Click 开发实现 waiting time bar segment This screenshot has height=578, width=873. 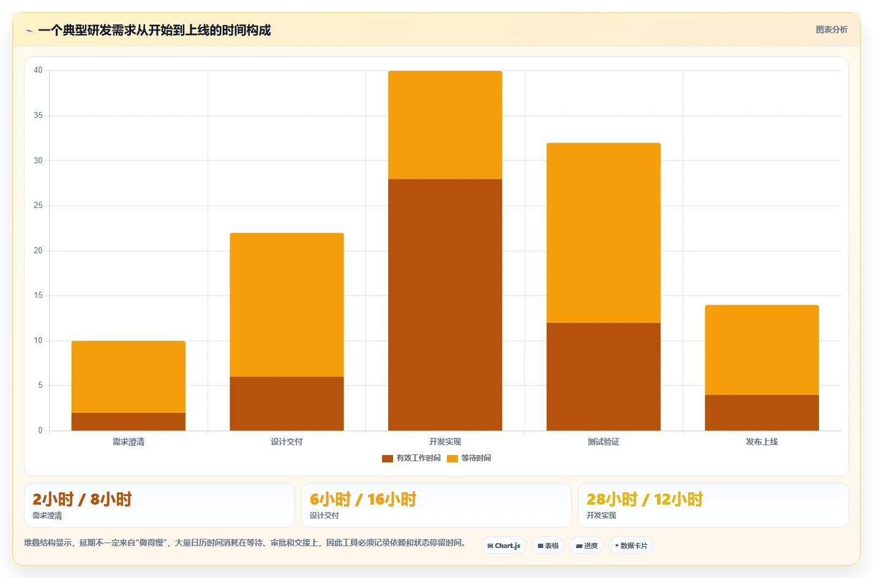(445, 125)
